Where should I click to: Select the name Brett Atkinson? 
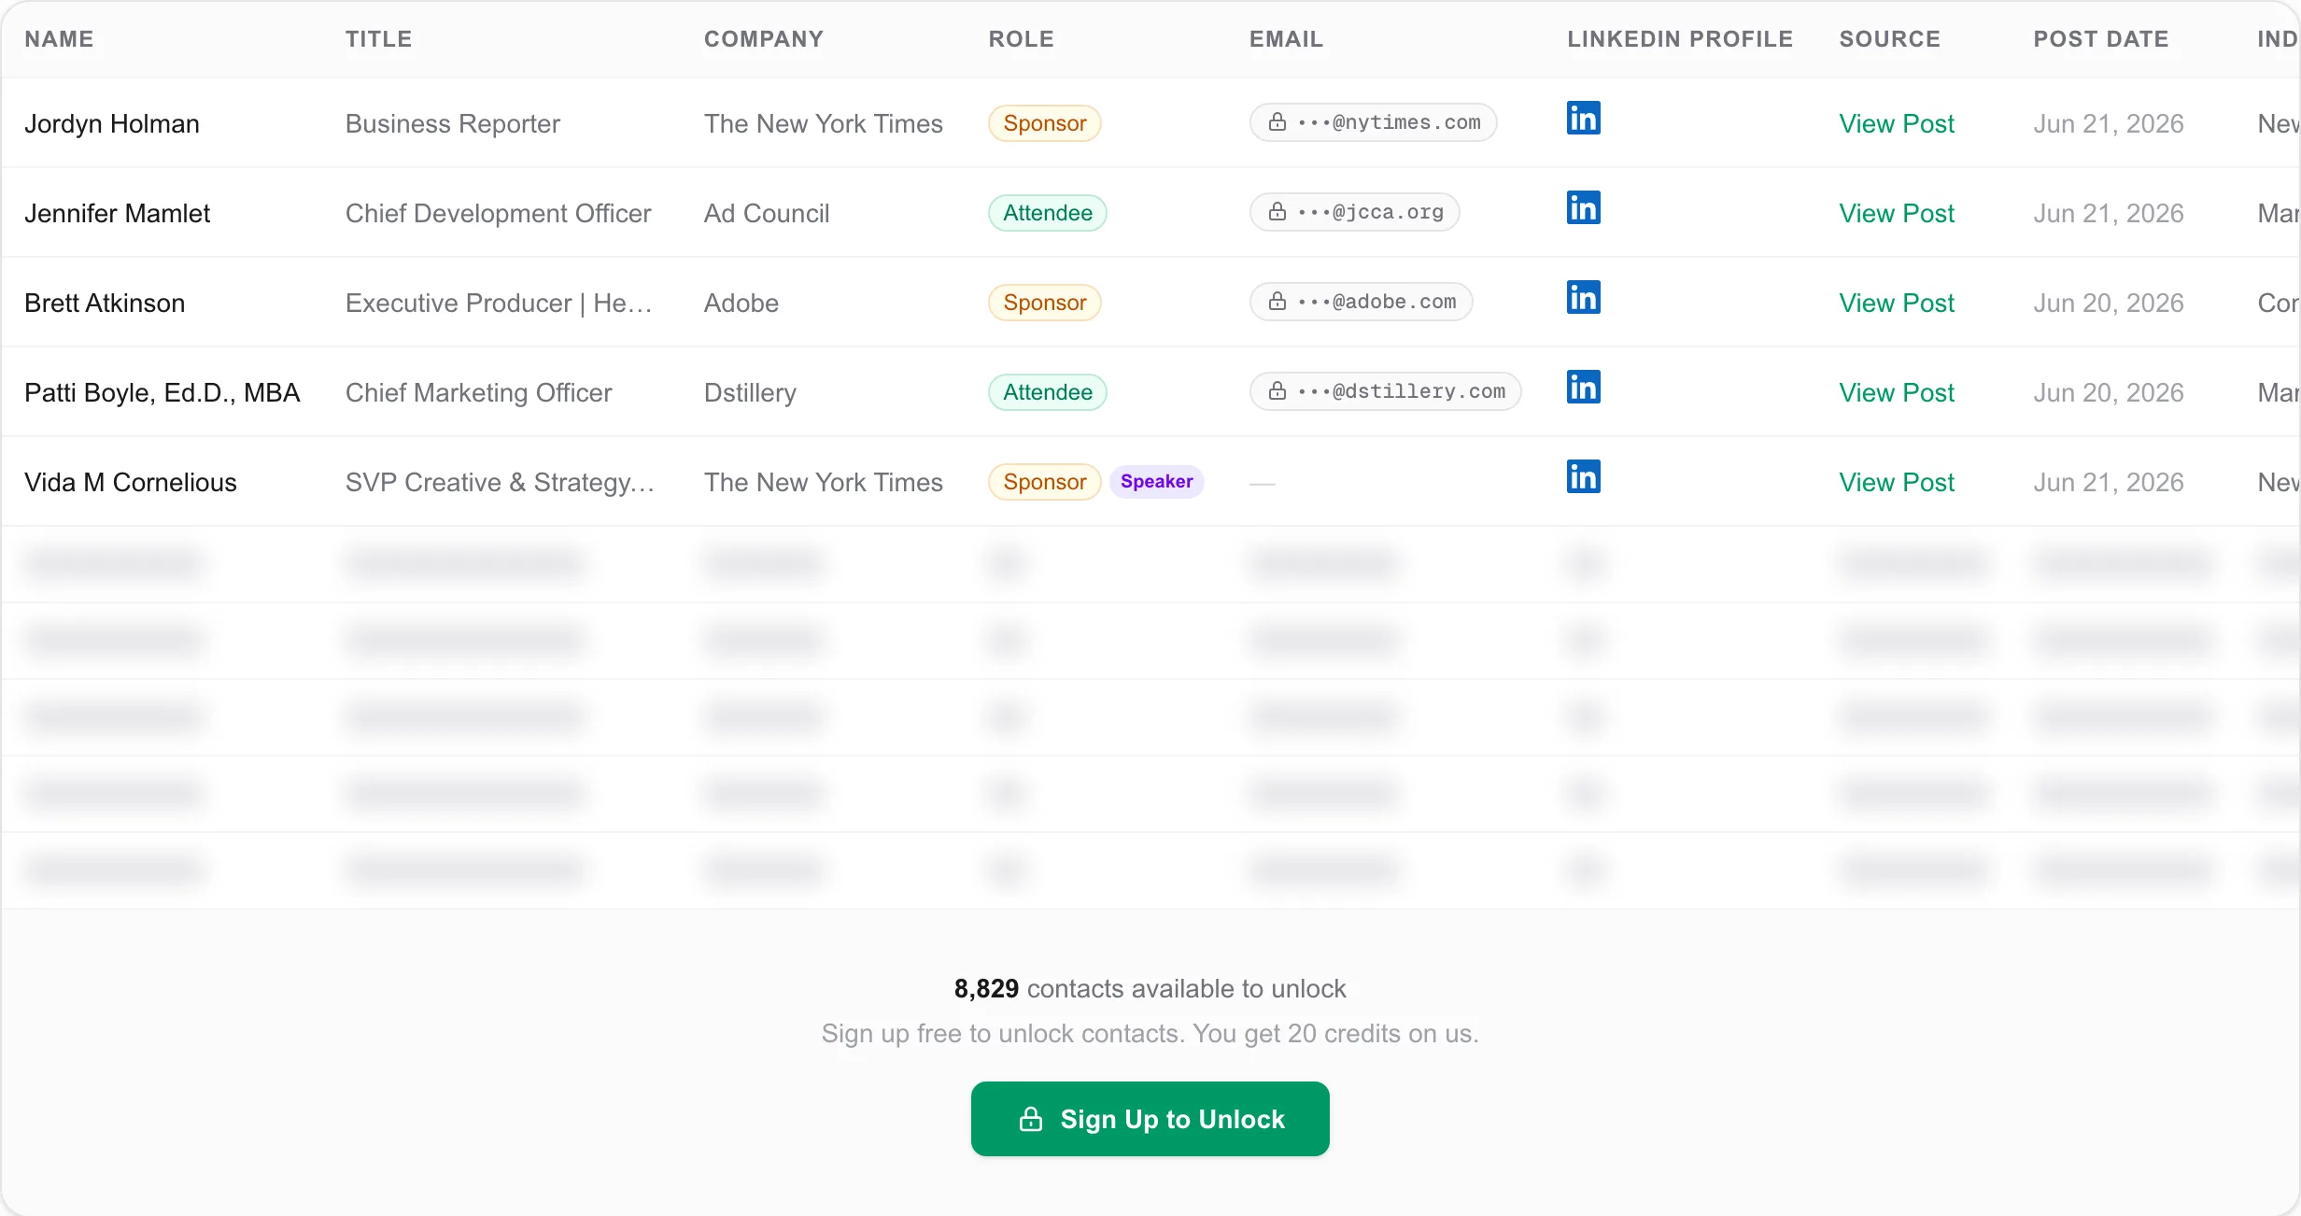105,303
